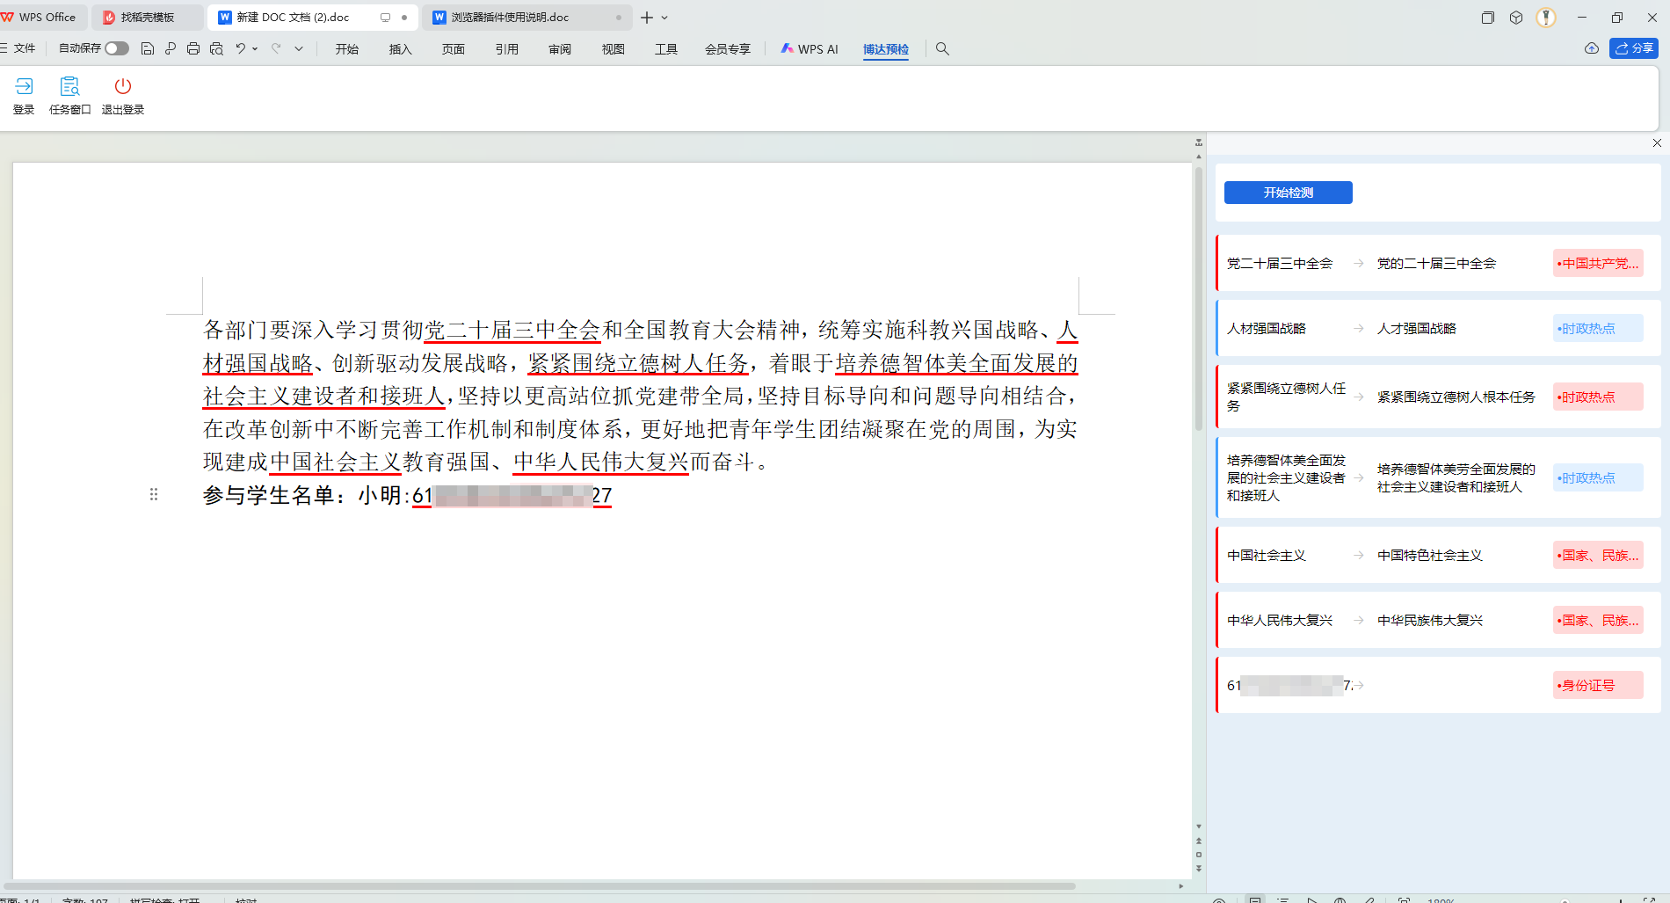The height and width of the screenshot is (903, 1670).
Task: Click the 开始检测 start detection button
Action: 1288,193
